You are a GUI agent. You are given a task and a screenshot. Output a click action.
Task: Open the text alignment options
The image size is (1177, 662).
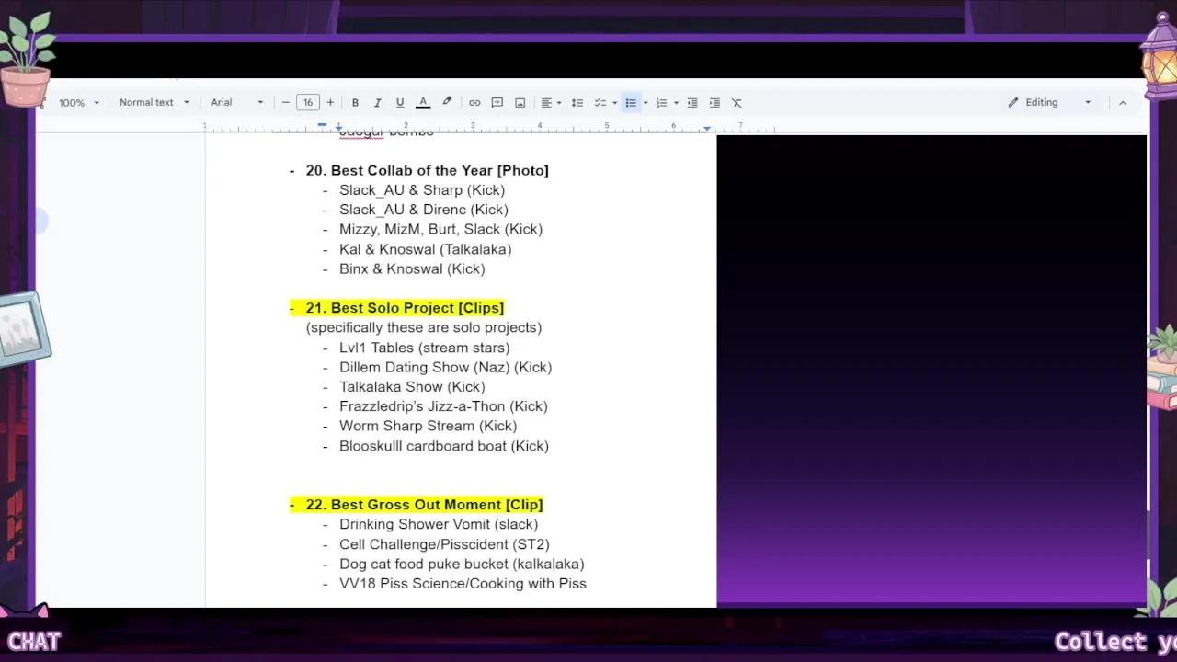pos(551,103)
